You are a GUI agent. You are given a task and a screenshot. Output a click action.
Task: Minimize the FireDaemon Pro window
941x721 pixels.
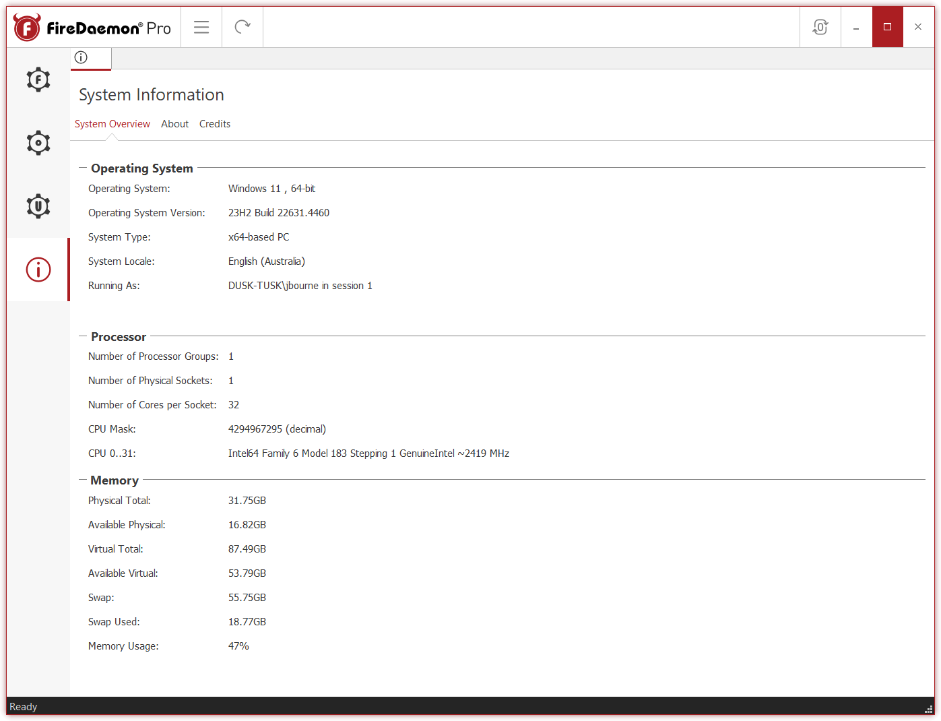click(855, 27)
